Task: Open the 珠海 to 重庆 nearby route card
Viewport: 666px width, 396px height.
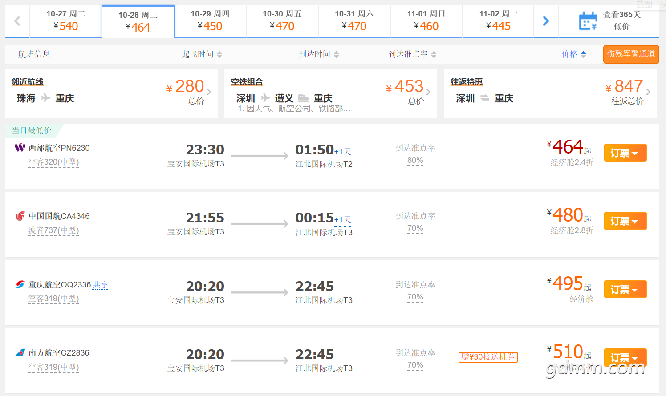Action: (111, 94)
